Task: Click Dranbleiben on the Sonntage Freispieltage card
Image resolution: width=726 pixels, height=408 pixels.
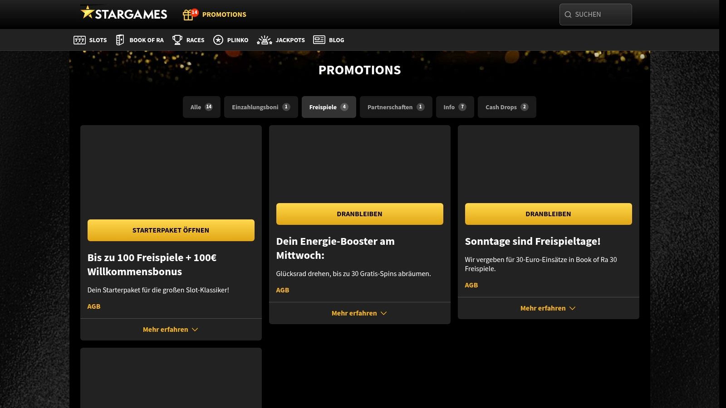Action: coord(549,214)
